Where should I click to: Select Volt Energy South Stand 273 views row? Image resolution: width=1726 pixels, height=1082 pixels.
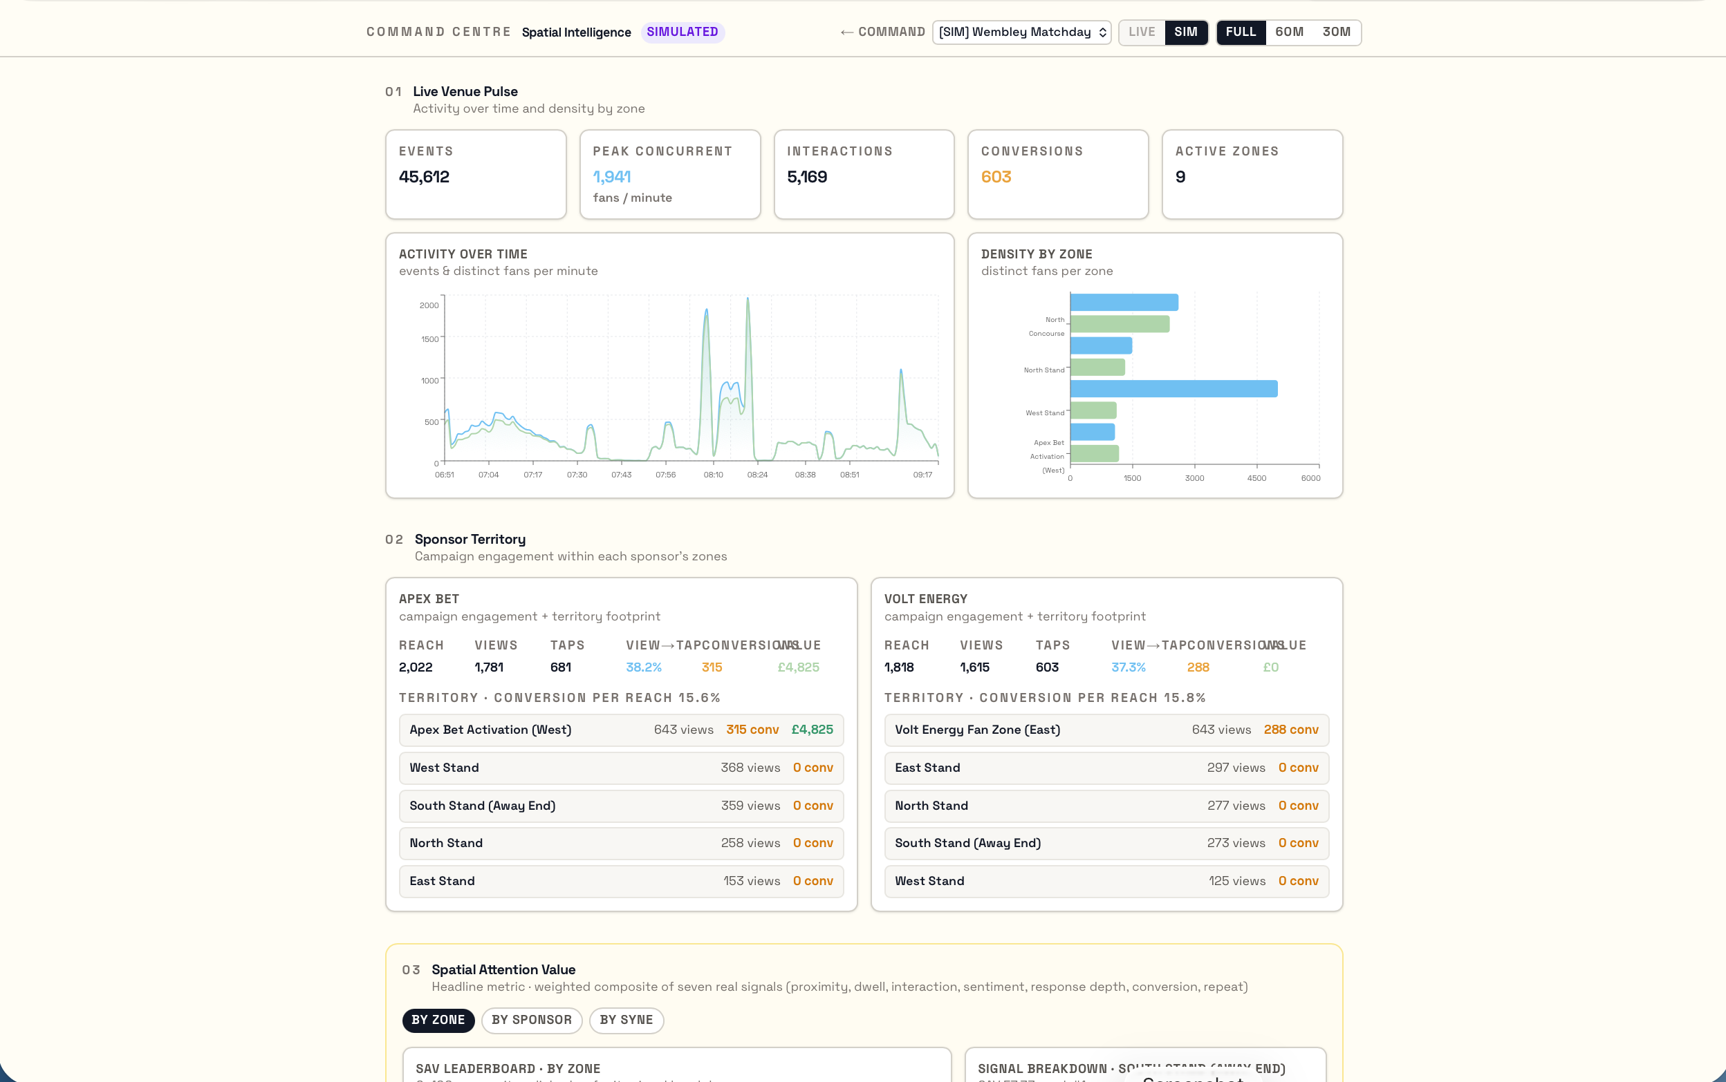(1106, 843)
